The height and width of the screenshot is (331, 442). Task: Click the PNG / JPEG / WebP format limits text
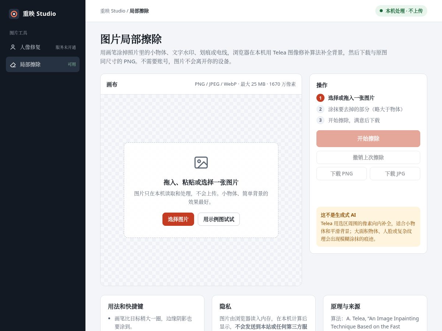click(245, 84)
